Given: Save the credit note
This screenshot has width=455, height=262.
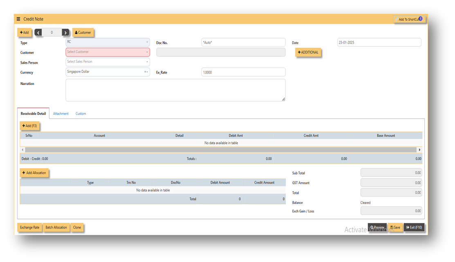Looking at the screenshot, I should [x=395, y=228].
